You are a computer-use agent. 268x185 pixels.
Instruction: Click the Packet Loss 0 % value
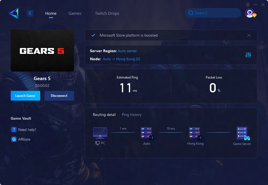pos(215,88)
